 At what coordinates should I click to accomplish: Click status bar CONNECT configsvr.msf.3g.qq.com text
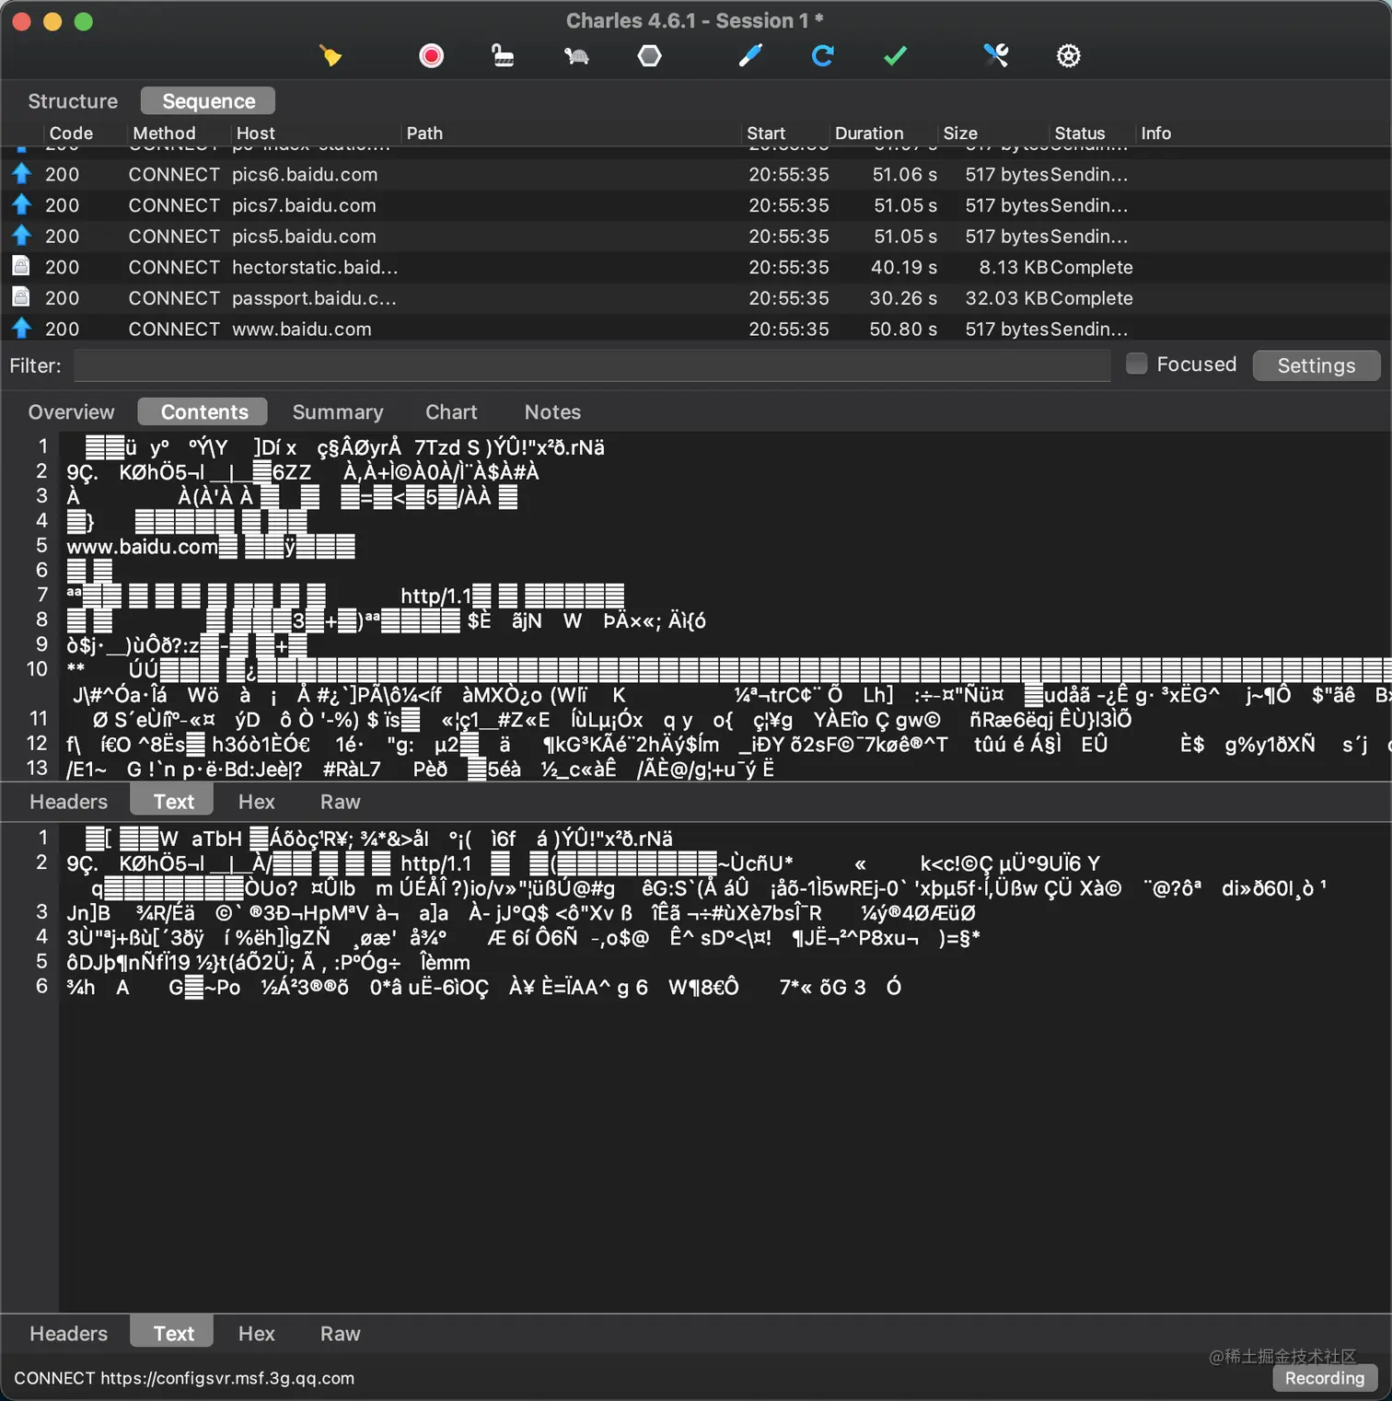pyautogui.click(x=184, y=1378)
